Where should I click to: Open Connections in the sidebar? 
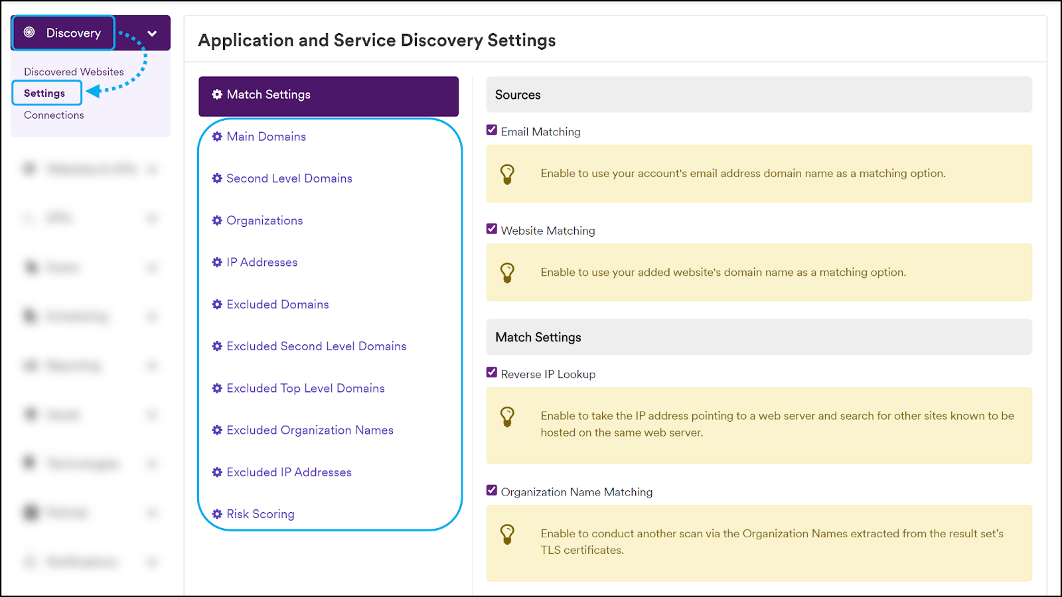(x=53, y=115)
